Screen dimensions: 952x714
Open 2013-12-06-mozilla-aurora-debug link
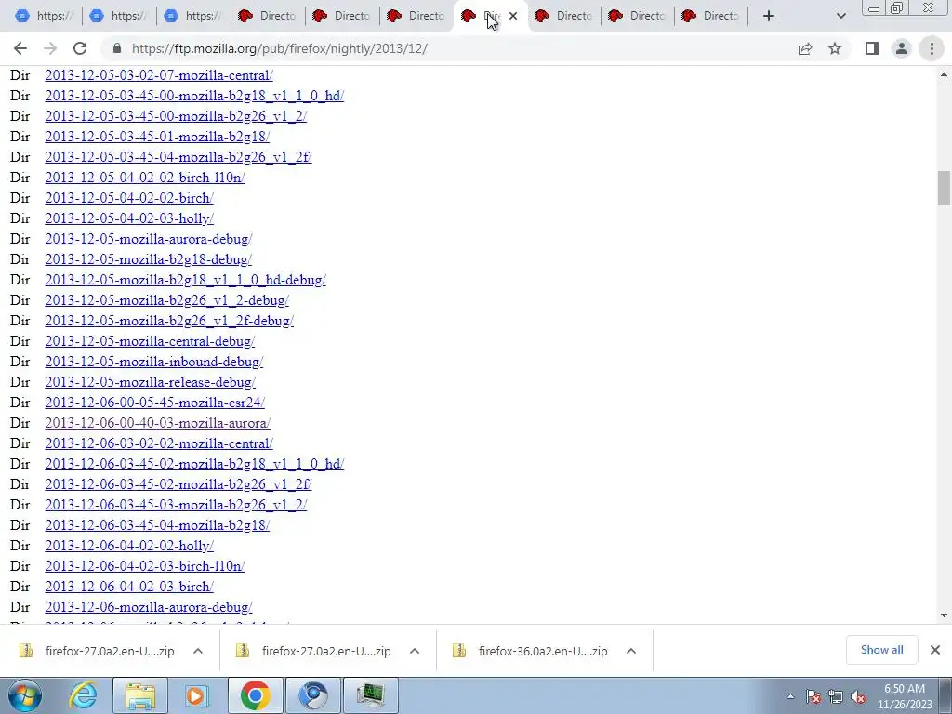coord(149,606)
